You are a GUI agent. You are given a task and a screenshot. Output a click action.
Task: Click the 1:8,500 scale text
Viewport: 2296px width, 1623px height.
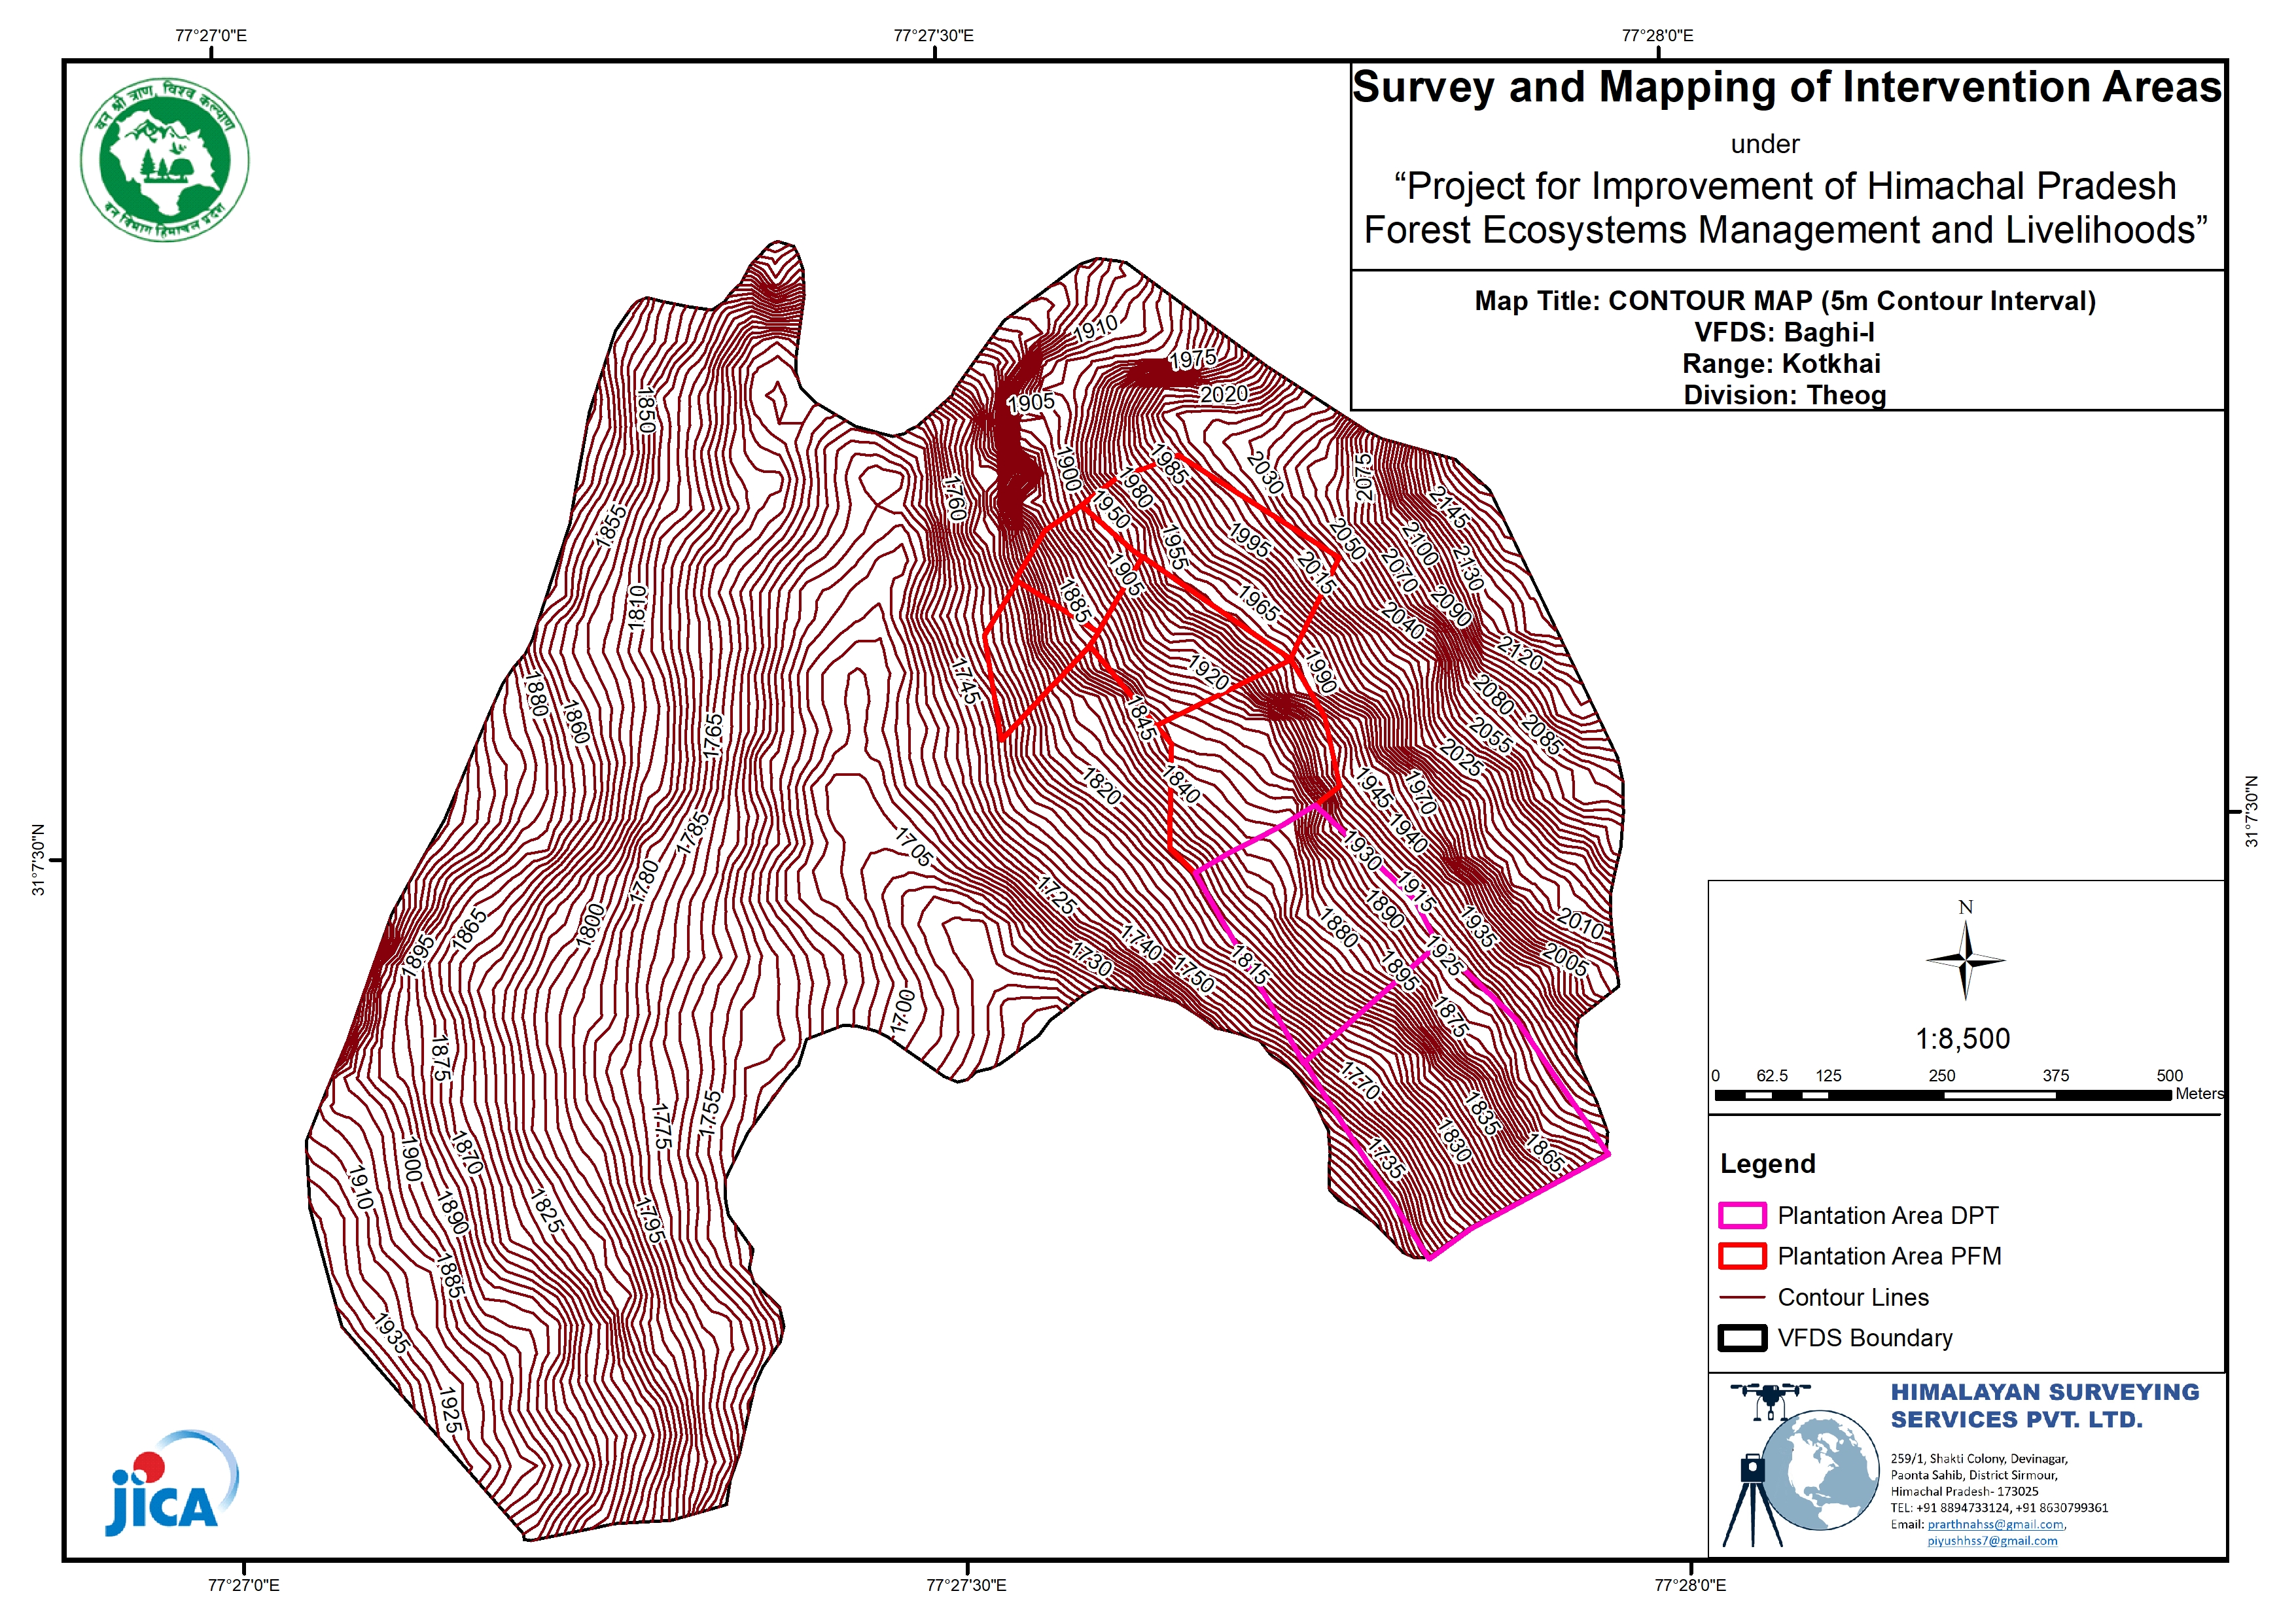(1962, 1038)
